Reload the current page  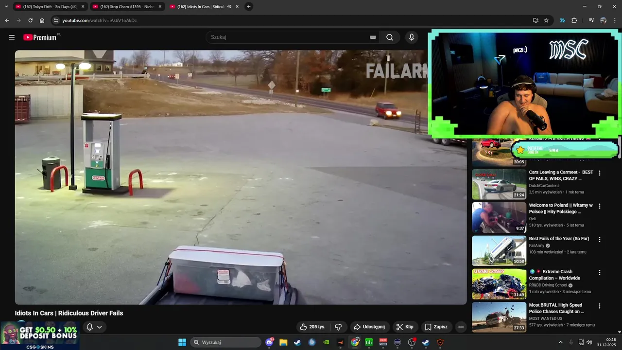pyautogui.click(x=30, y=20)
